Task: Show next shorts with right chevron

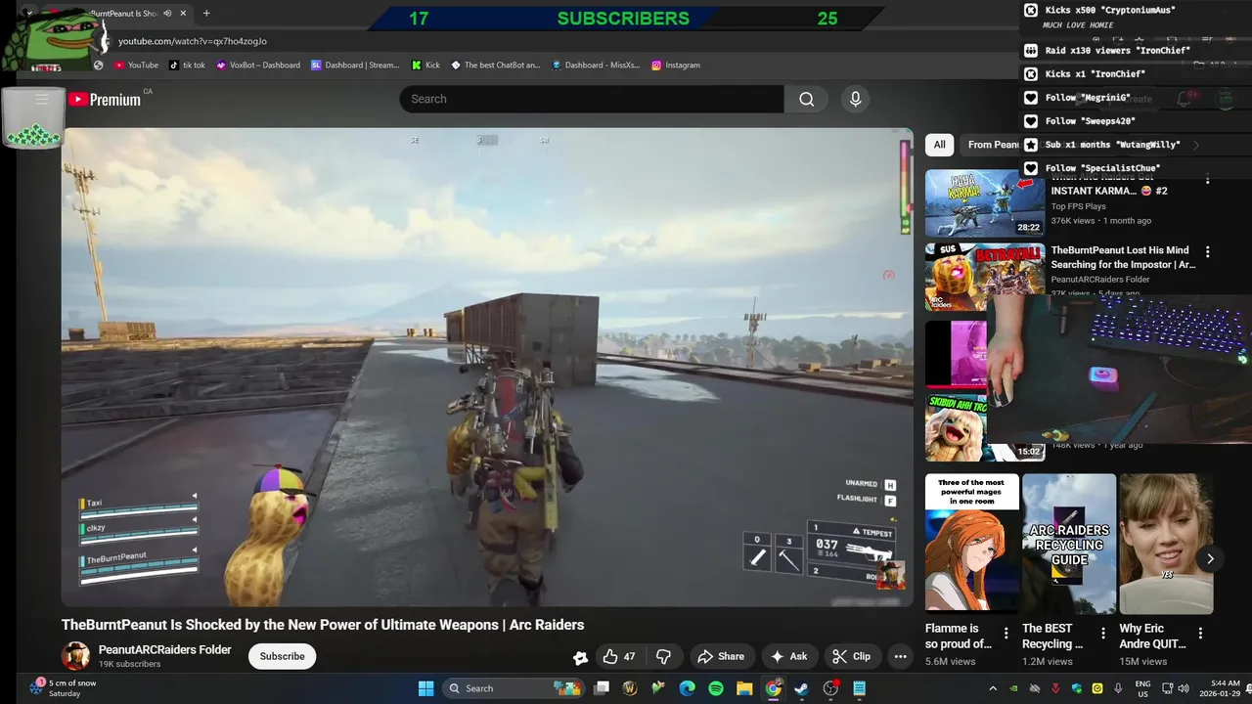Action: point(1210,559)
